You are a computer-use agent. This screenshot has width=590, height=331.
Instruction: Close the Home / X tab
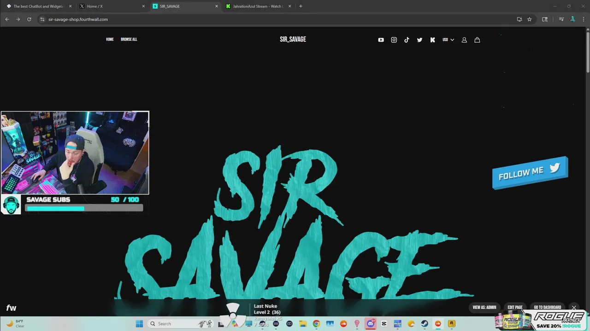(x=143, y=6)
